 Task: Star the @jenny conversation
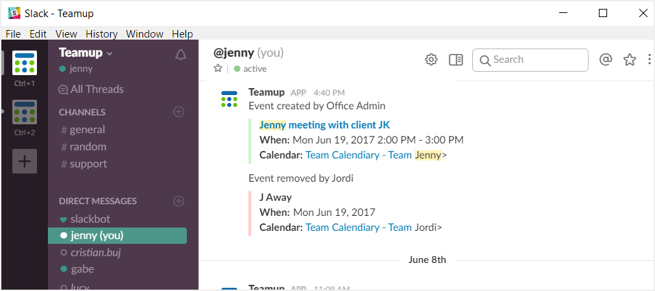click(217, 68)
